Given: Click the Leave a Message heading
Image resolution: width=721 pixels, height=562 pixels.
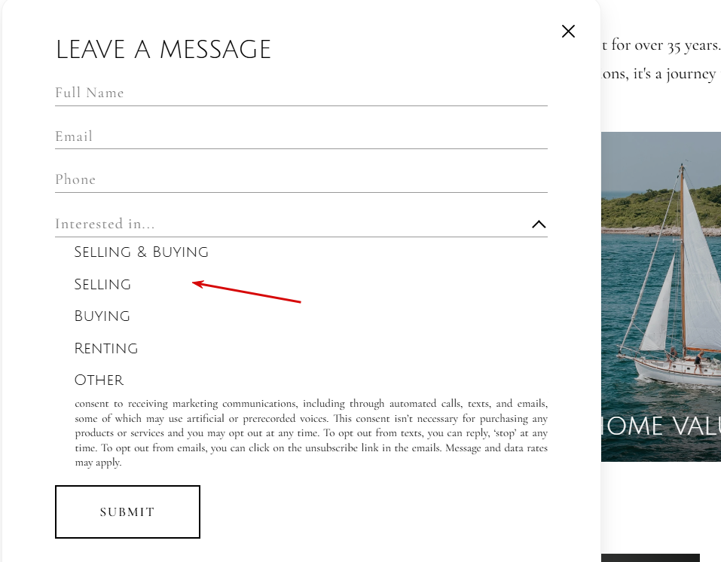Looking at the screenshot, I should pyautogui.click(x=163, y=49).
